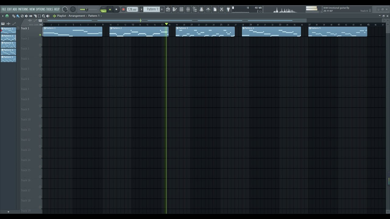Viewport: 390px width, 219px height.
Task: Select the Playback speaker tool
Action: pyautogui.click(x=48, y=16)
